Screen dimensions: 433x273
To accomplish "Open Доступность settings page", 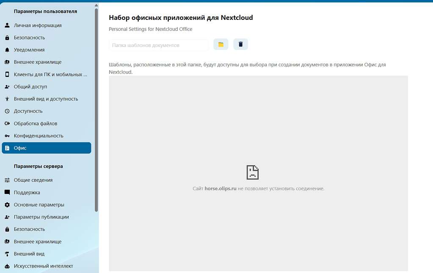I will [47, 111].
